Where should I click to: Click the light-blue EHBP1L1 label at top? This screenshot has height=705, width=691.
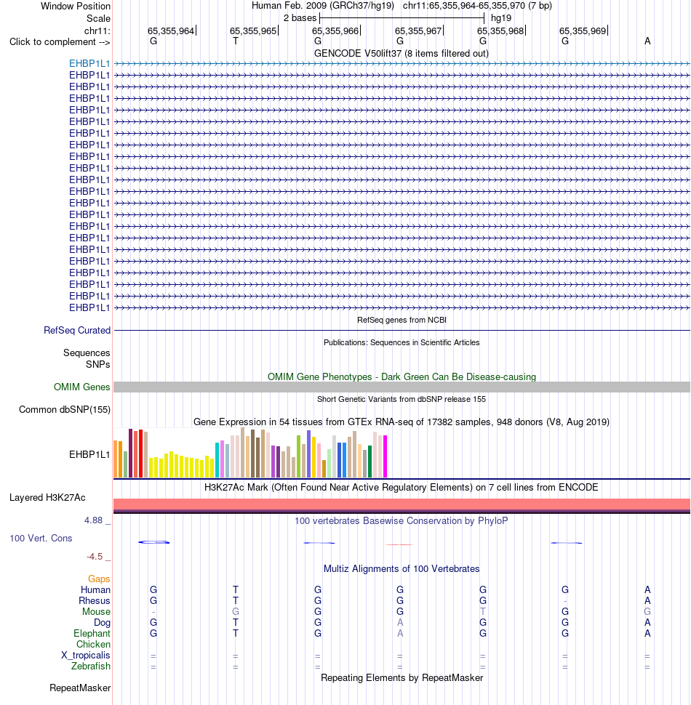89,63
